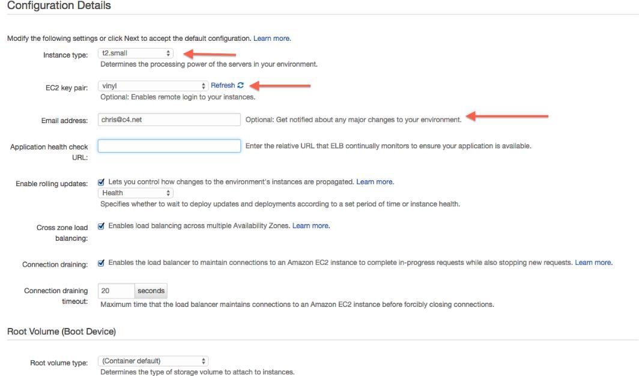Open the Instance type dropdown
The height and width of the screenshot is (376, 639).
tap(135, 53)
